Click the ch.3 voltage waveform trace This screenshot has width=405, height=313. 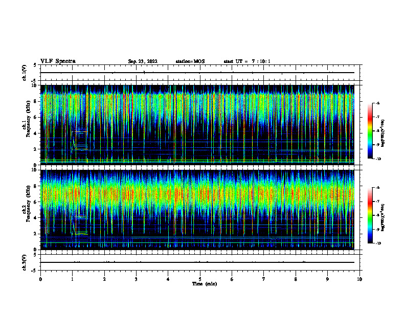(x=197, y=262)
